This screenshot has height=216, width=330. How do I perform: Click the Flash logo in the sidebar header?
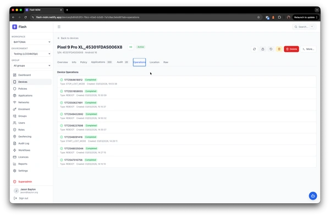click(x=14, y=27)
